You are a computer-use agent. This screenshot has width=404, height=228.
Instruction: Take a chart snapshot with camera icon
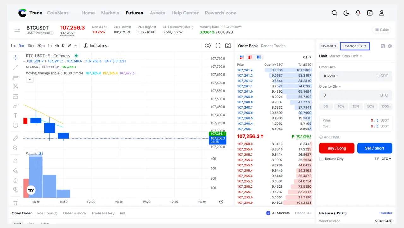click(228, 46)
